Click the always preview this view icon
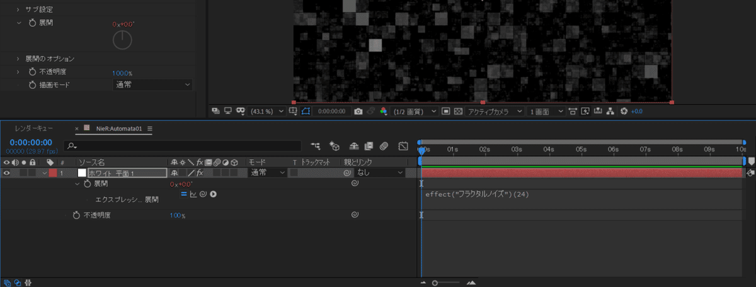This screenshot has width=756, height=287. point(216,111)
